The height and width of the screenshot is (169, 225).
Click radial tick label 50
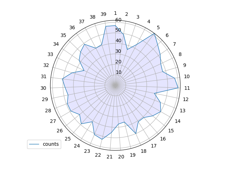click(118, 30)
